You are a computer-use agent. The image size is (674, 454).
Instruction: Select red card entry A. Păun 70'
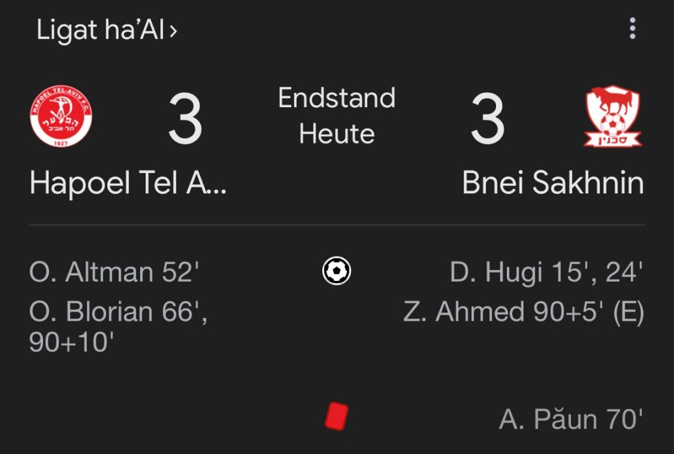click(x=570, y=420)
